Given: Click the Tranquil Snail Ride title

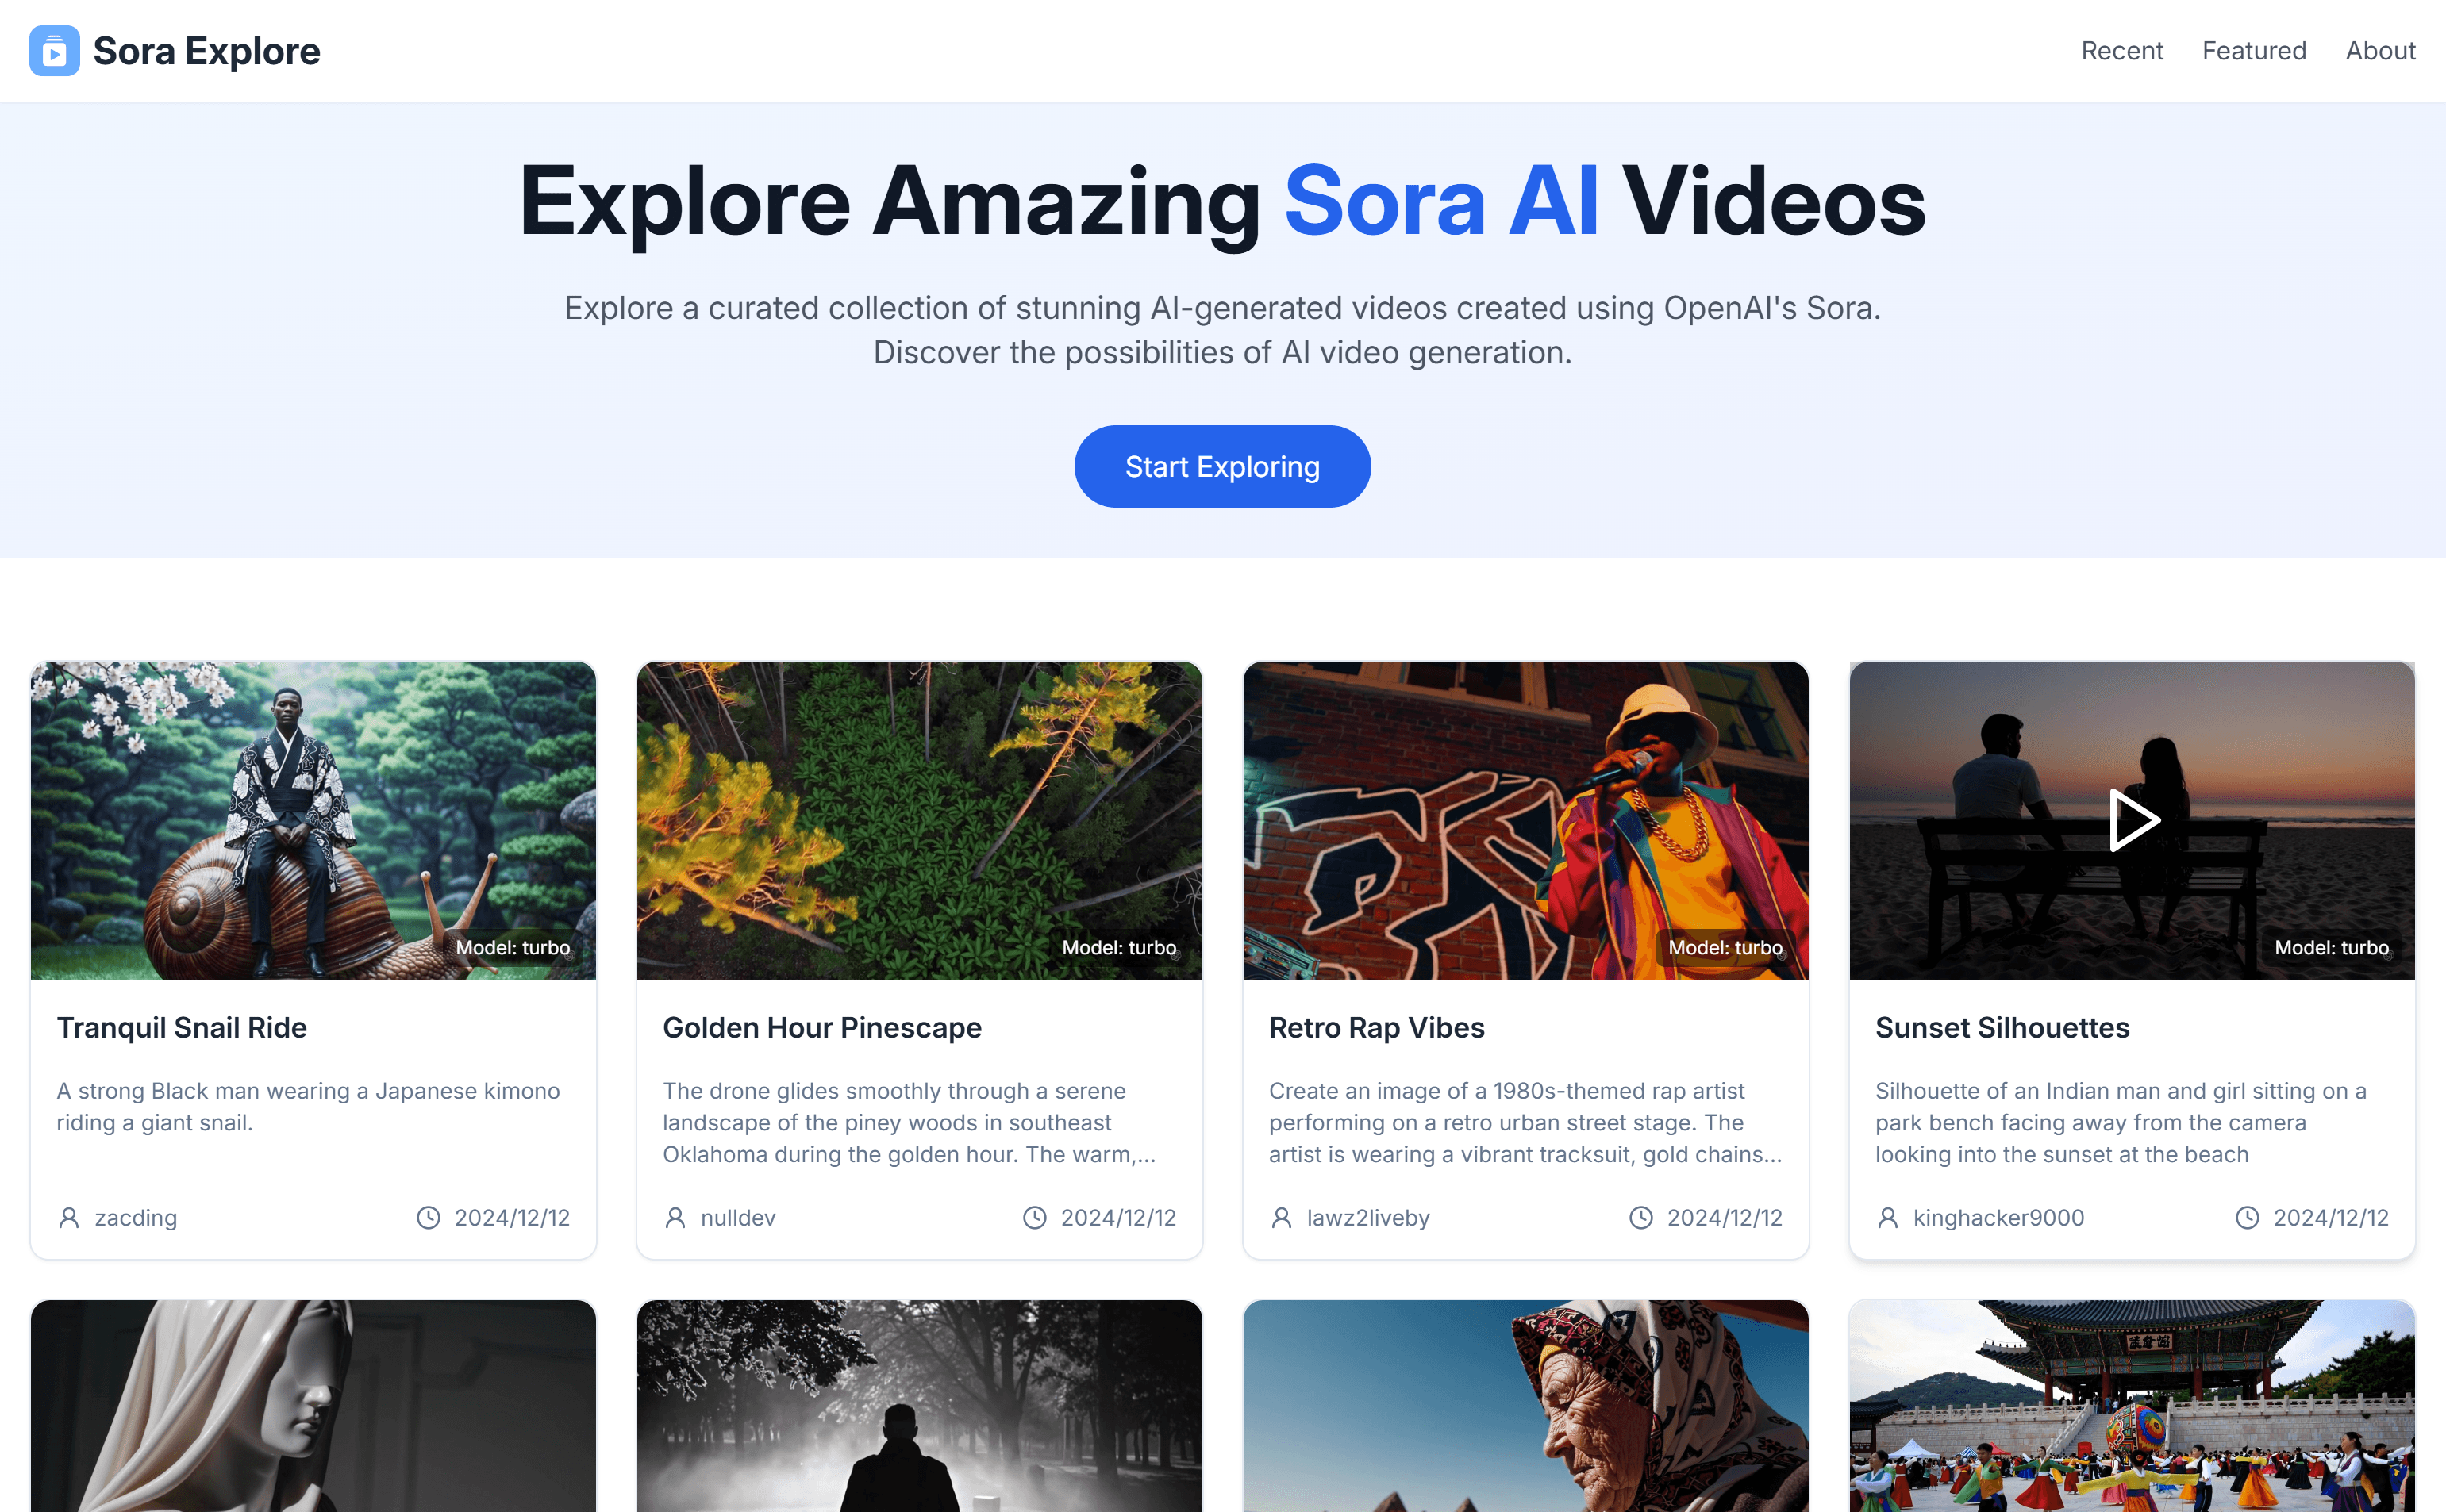Looking at the screenshot, I should [182, 1027].
